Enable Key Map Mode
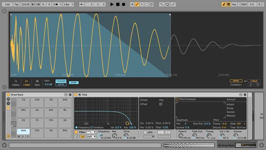266x150 pixels. point(234,4)
